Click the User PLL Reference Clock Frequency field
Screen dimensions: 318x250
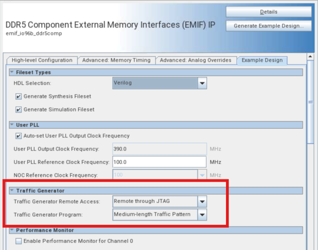click(159, 162)
